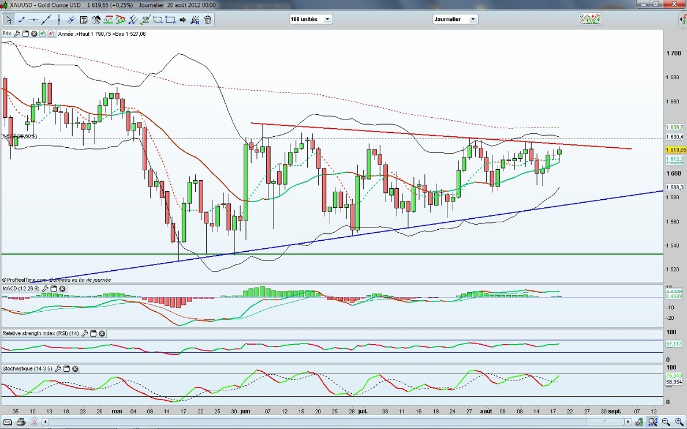Toggle maximize on the Stochastique panel
The image size is (687, 429).
66,368
